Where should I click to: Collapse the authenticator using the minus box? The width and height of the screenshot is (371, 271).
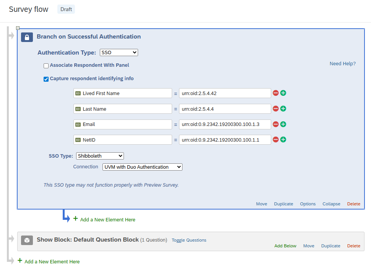point(18,28)
